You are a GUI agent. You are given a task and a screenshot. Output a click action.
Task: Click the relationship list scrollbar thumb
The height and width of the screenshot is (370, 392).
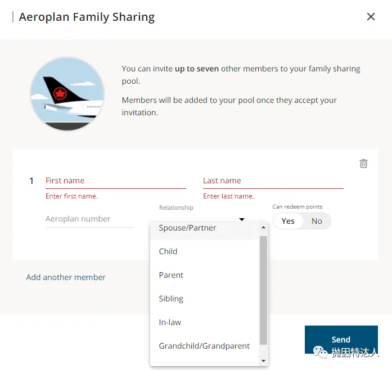point(263,290)
